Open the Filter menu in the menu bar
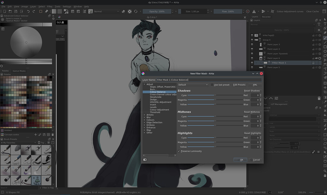The width and height of the screenshot is (327, 195). 49,6
